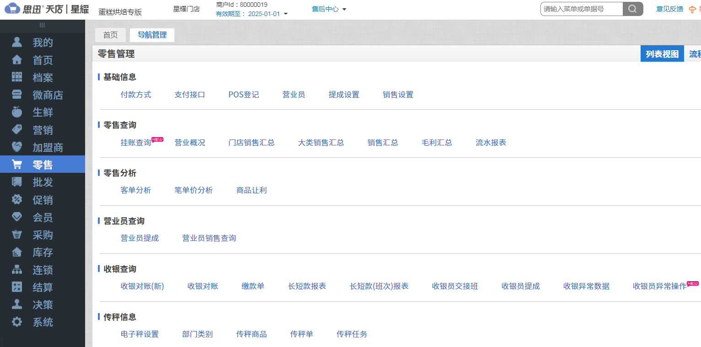701x347 pixels.
Task: Expand the gift icon menu near 意见反馈
Action: pos(692,9)
